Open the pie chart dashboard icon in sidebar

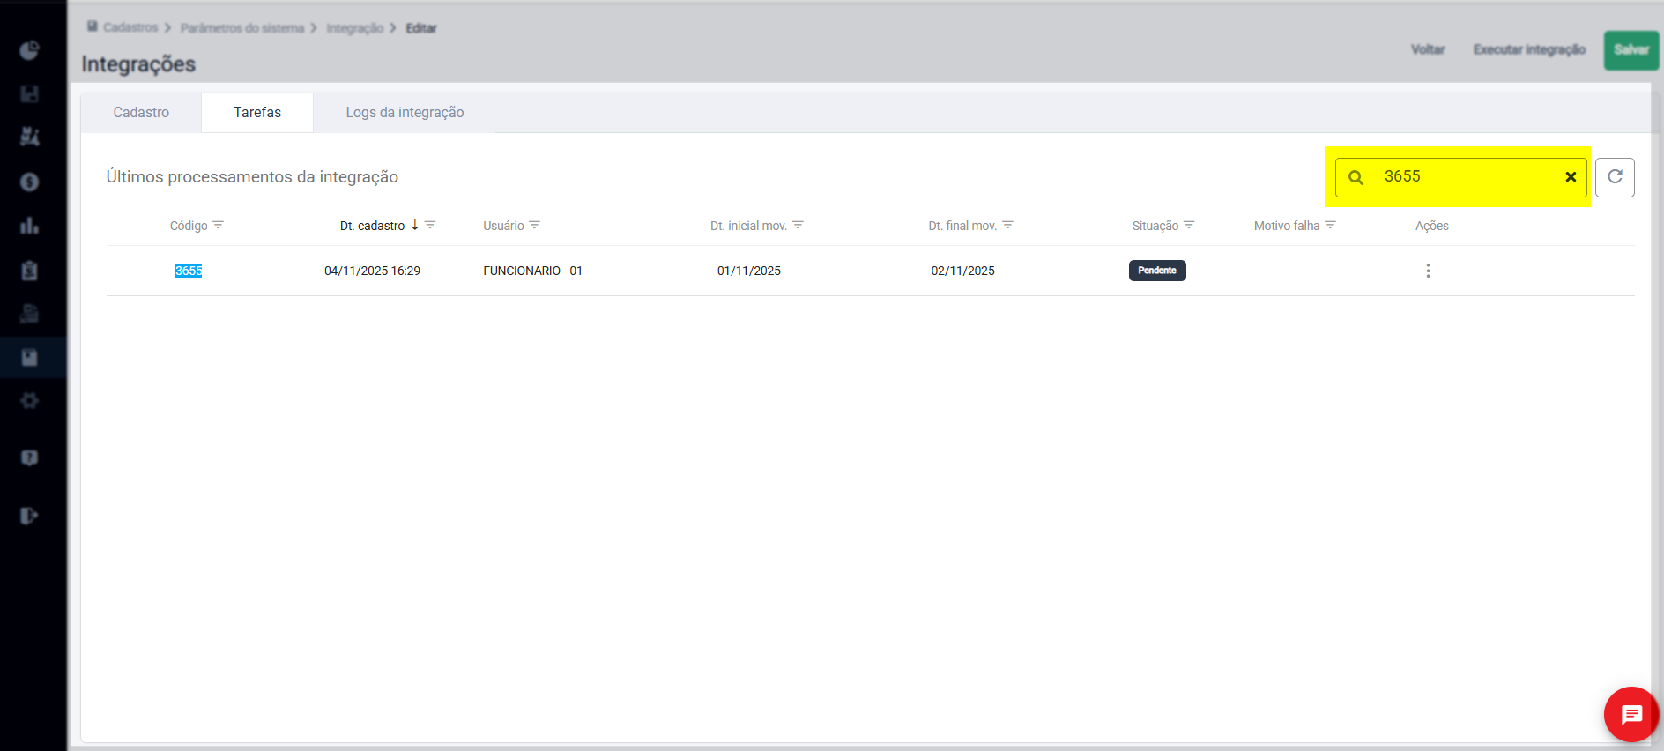[x=29, y=50]
